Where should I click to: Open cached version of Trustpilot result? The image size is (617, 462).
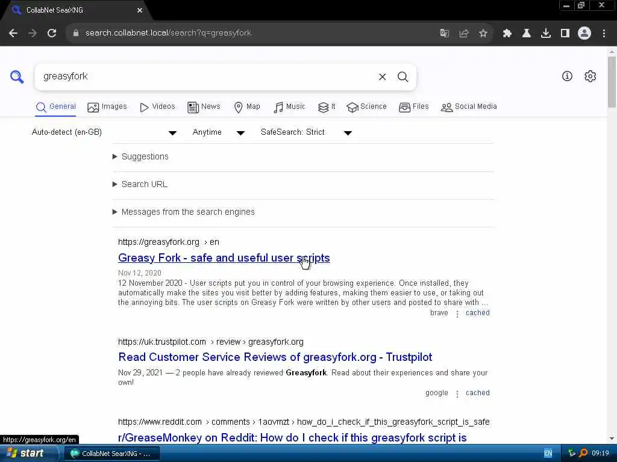click(x=478, y=393)
